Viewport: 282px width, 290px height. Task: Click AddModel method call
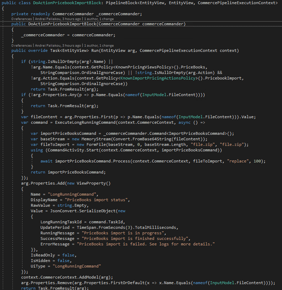point(89,277)
